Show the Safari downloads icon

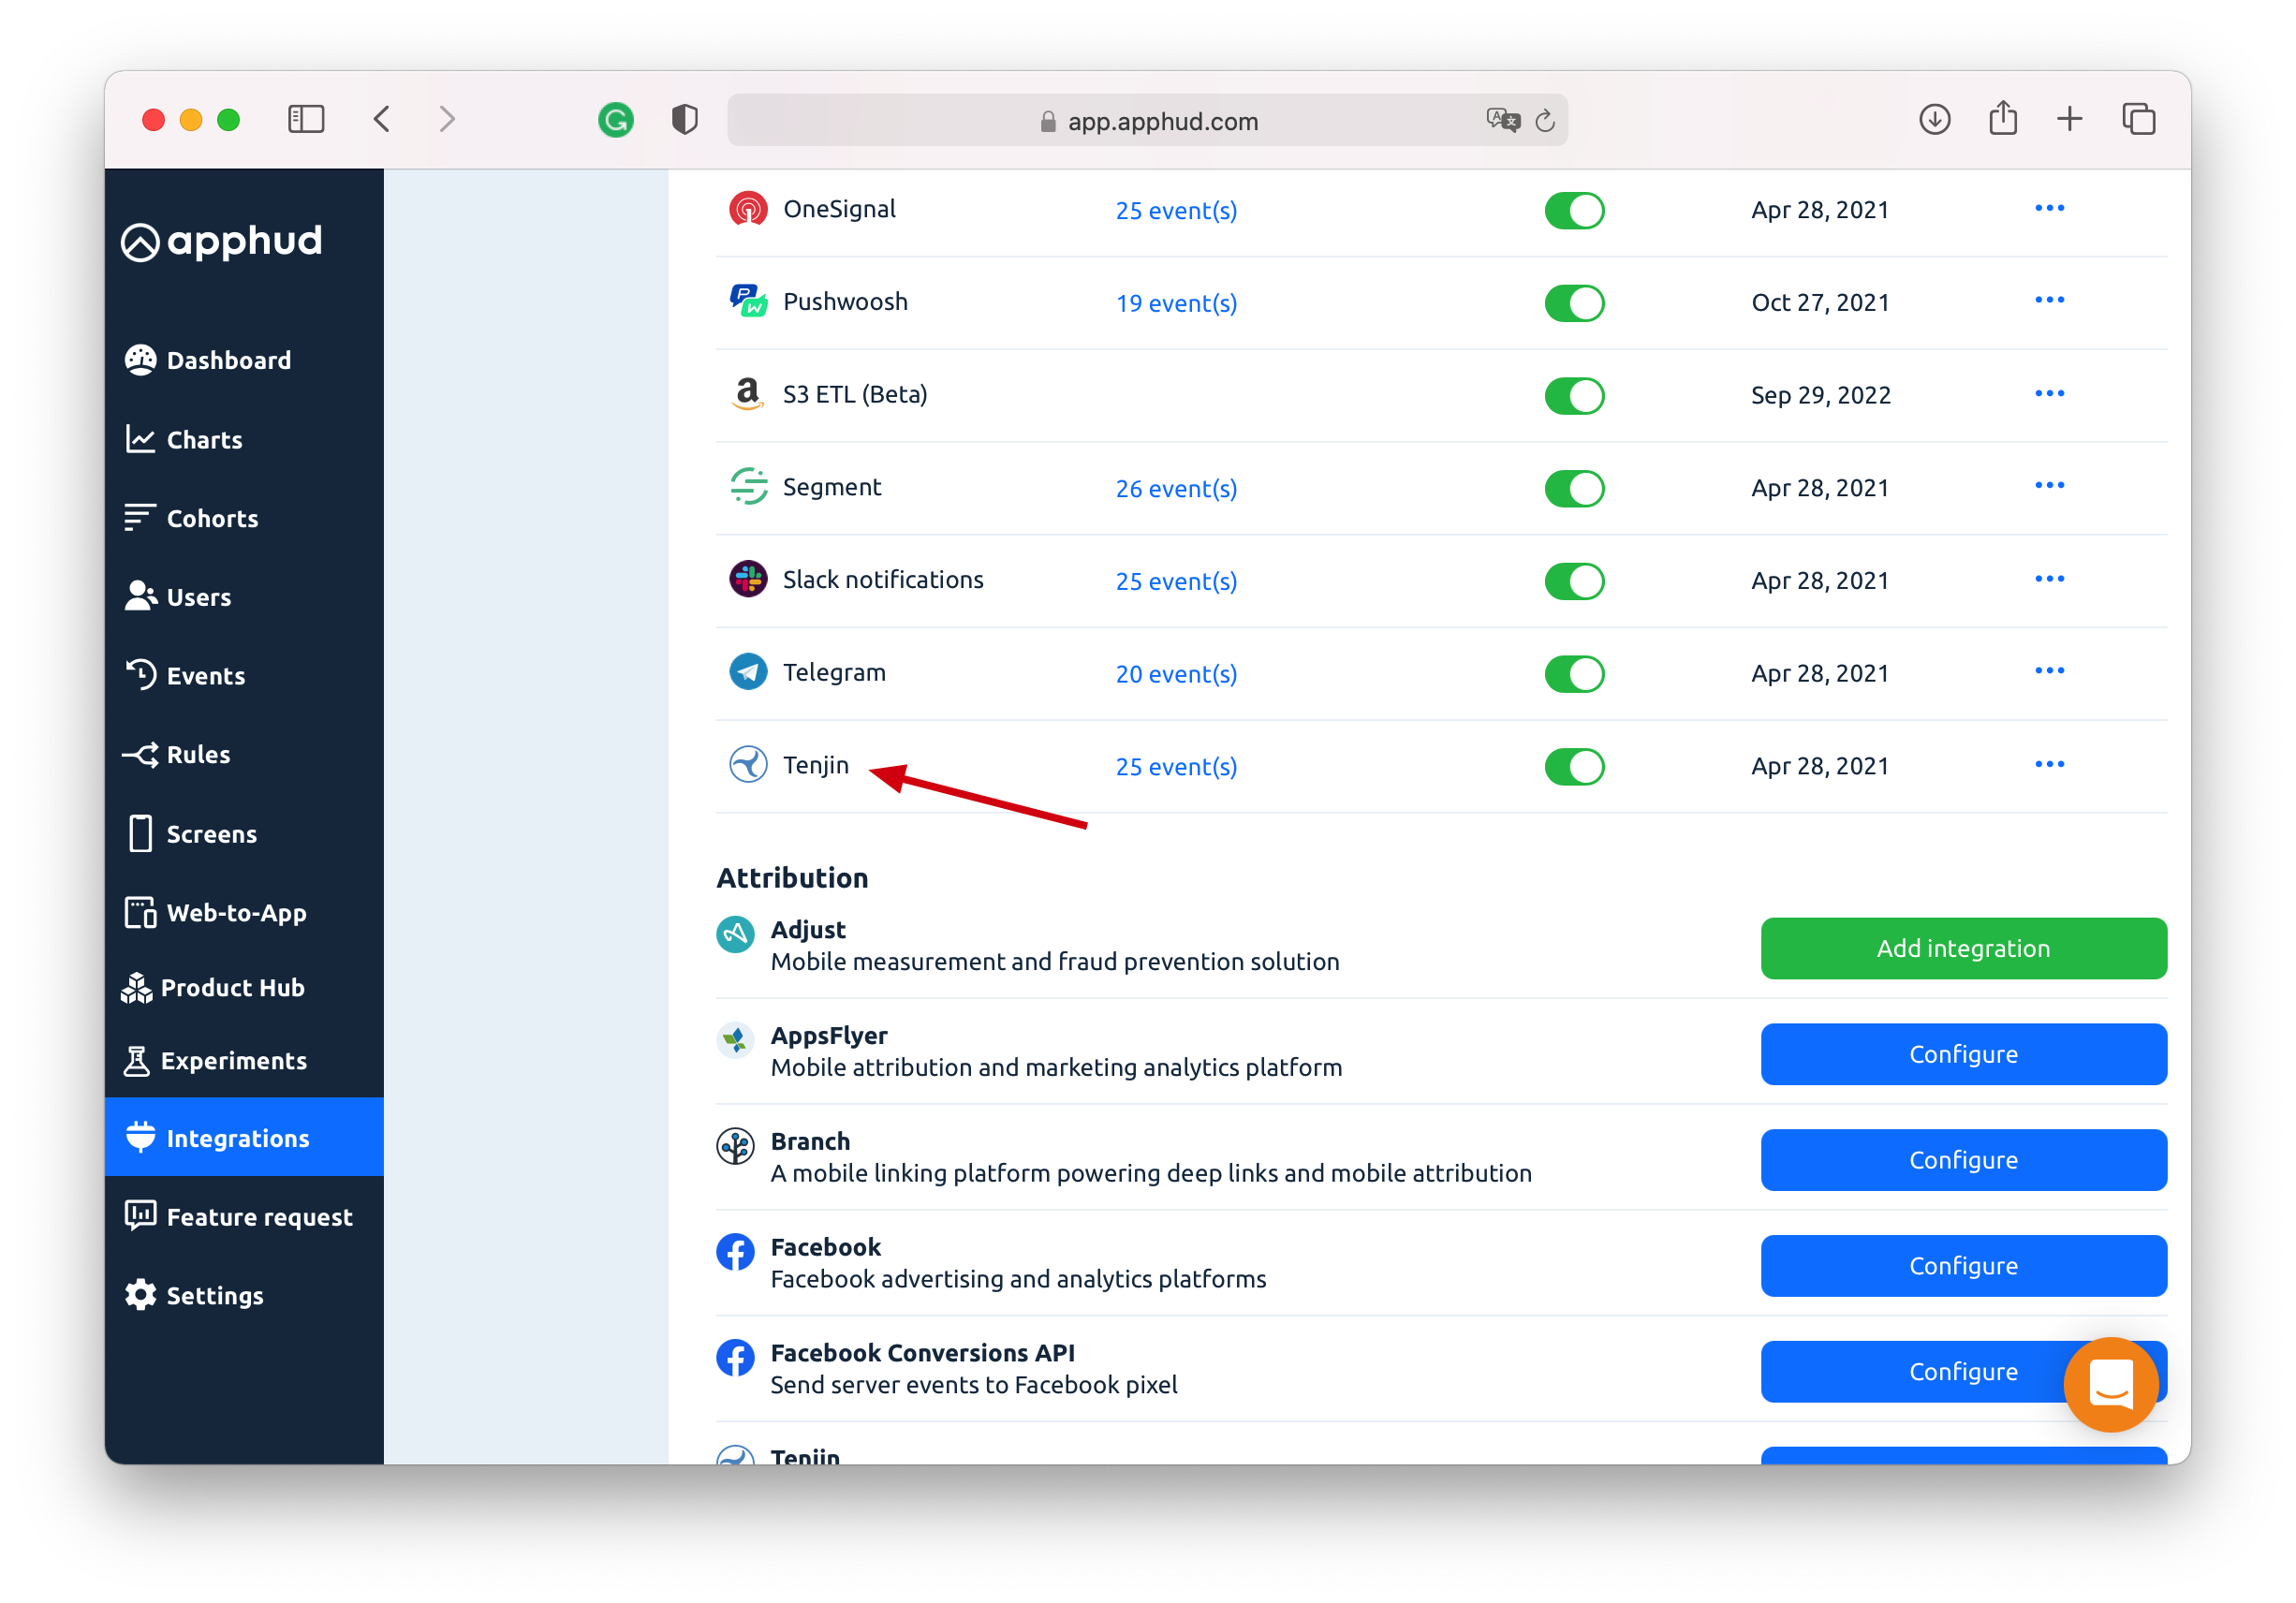click(x=1934, y=119)
